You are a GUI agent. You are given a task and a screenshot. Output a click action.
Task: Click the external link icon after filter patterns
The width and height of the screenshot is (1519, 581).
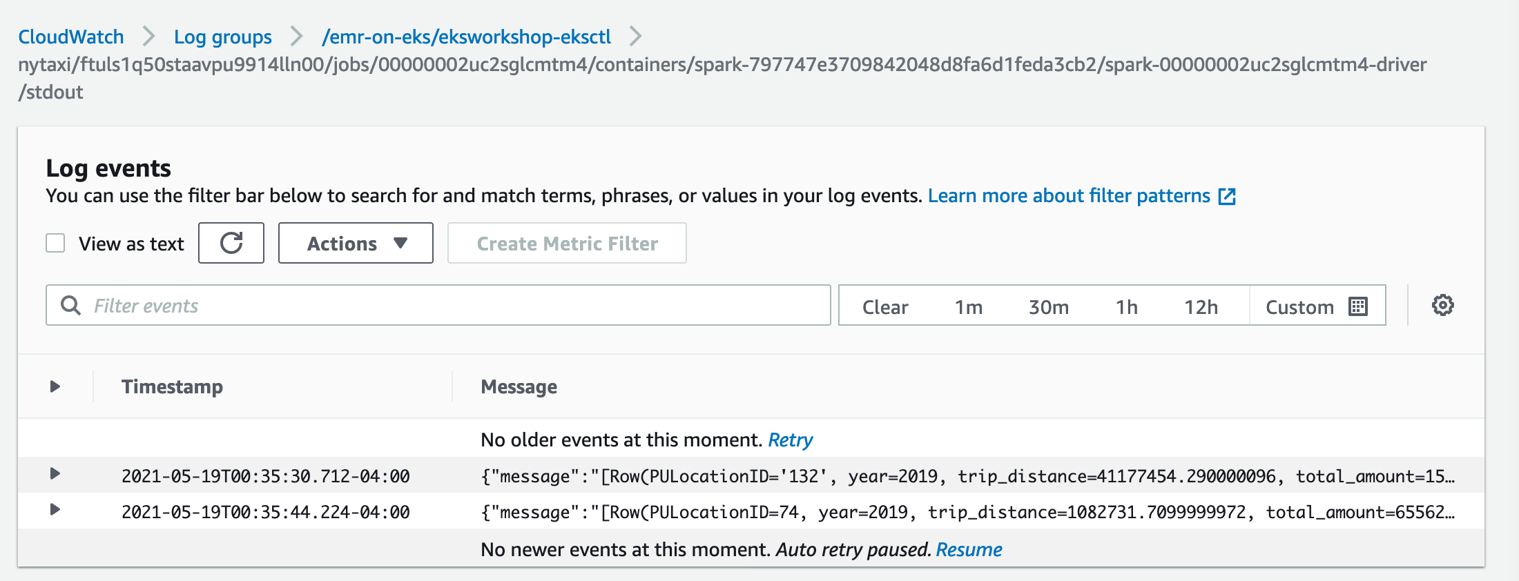(1227, 197)
